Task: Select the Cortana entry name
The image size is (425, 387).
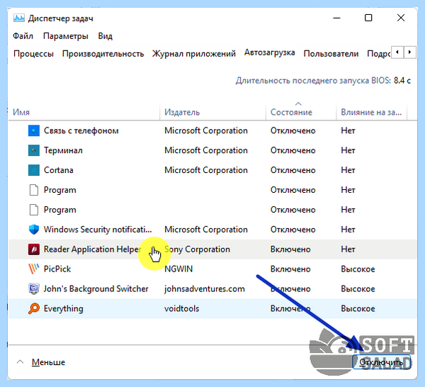Action: tap(59, 170)
